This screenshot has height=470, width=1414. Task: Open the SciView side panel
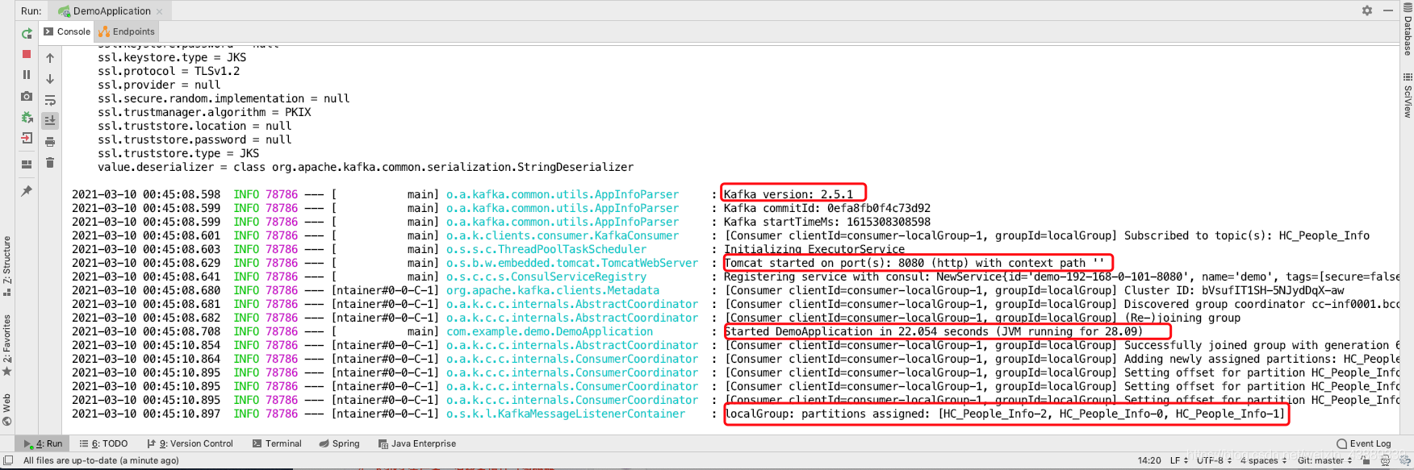click(x=1408, y=96)
